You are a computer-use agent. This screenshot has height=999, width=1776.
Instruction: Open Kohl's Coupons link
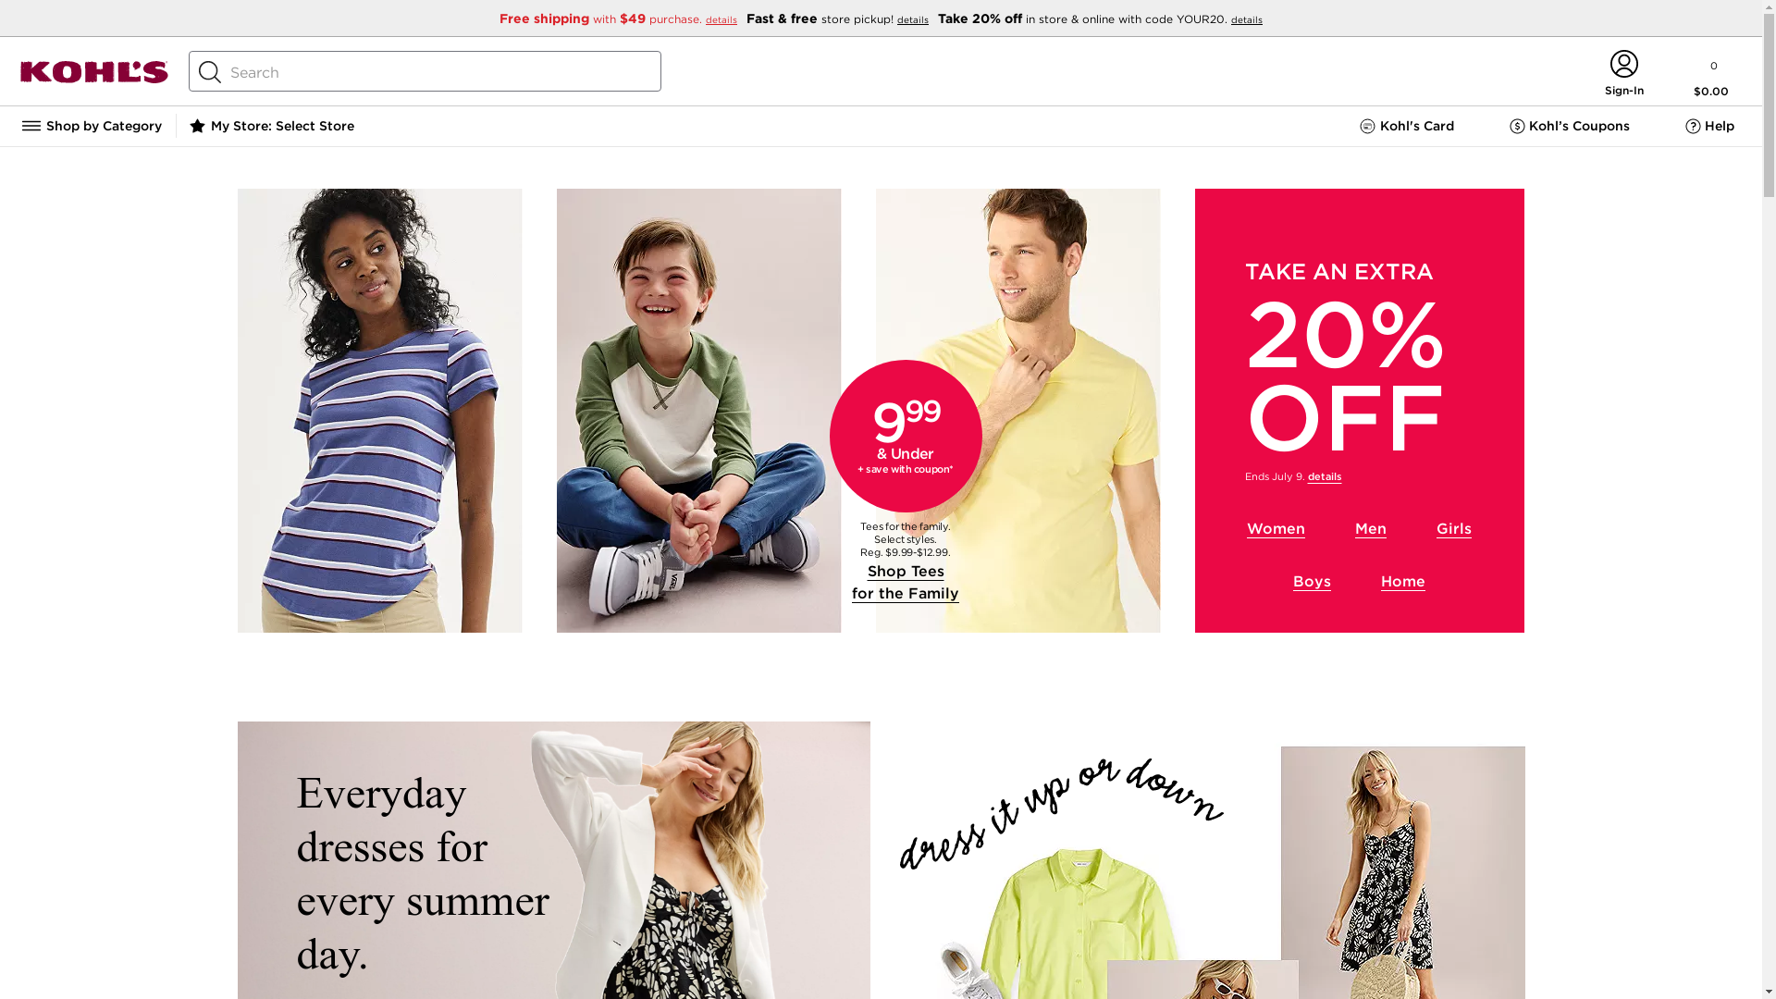point(1570,126)
